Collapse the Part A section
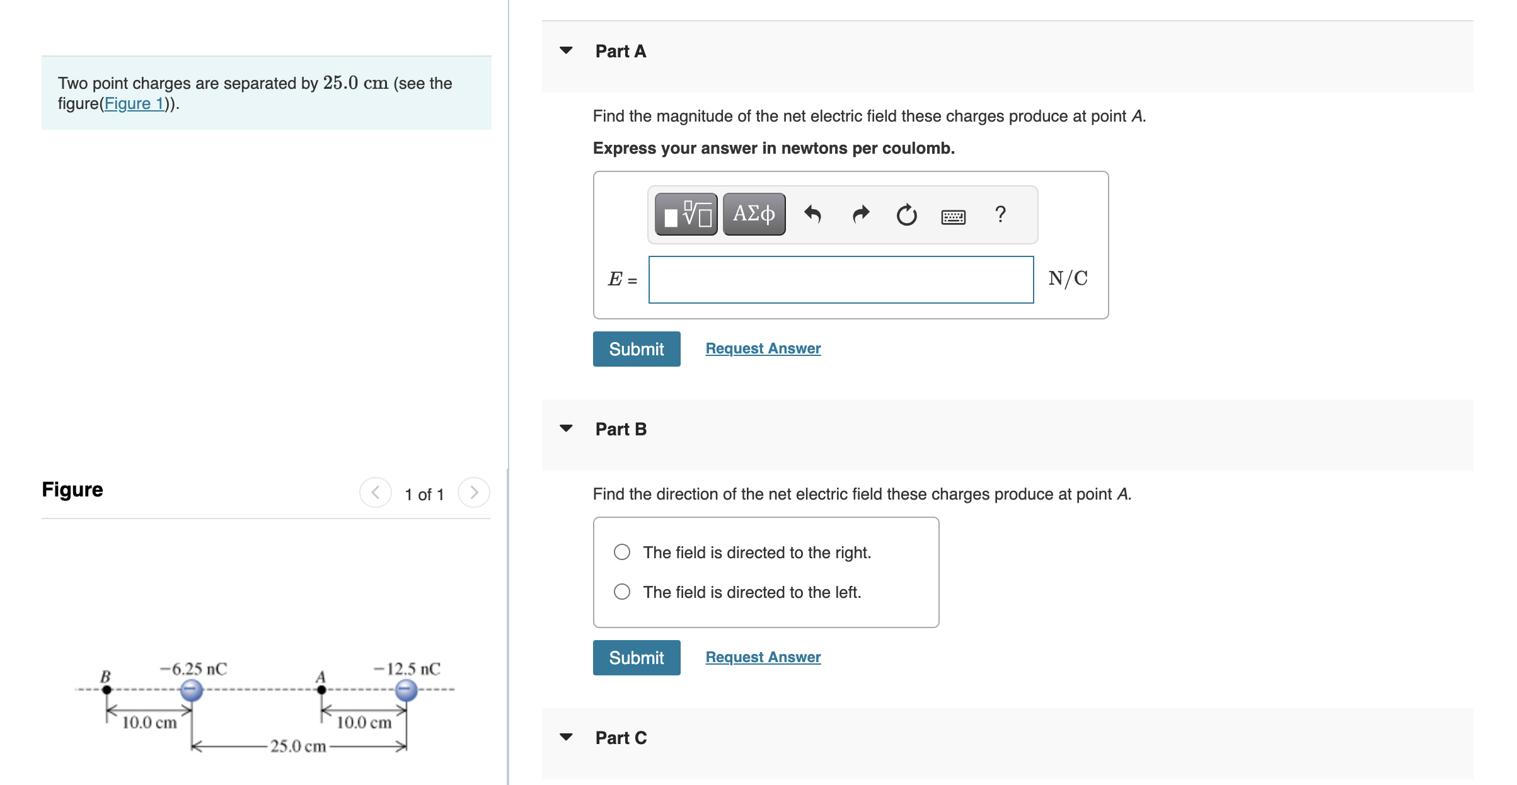Viewport: 1517px width, 785px height. pyautogui.click(x=567, y=50)
